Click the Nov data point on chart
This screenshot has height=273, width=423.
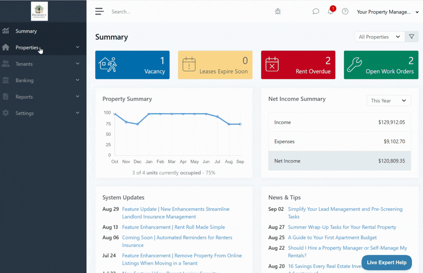click(126, 122)
